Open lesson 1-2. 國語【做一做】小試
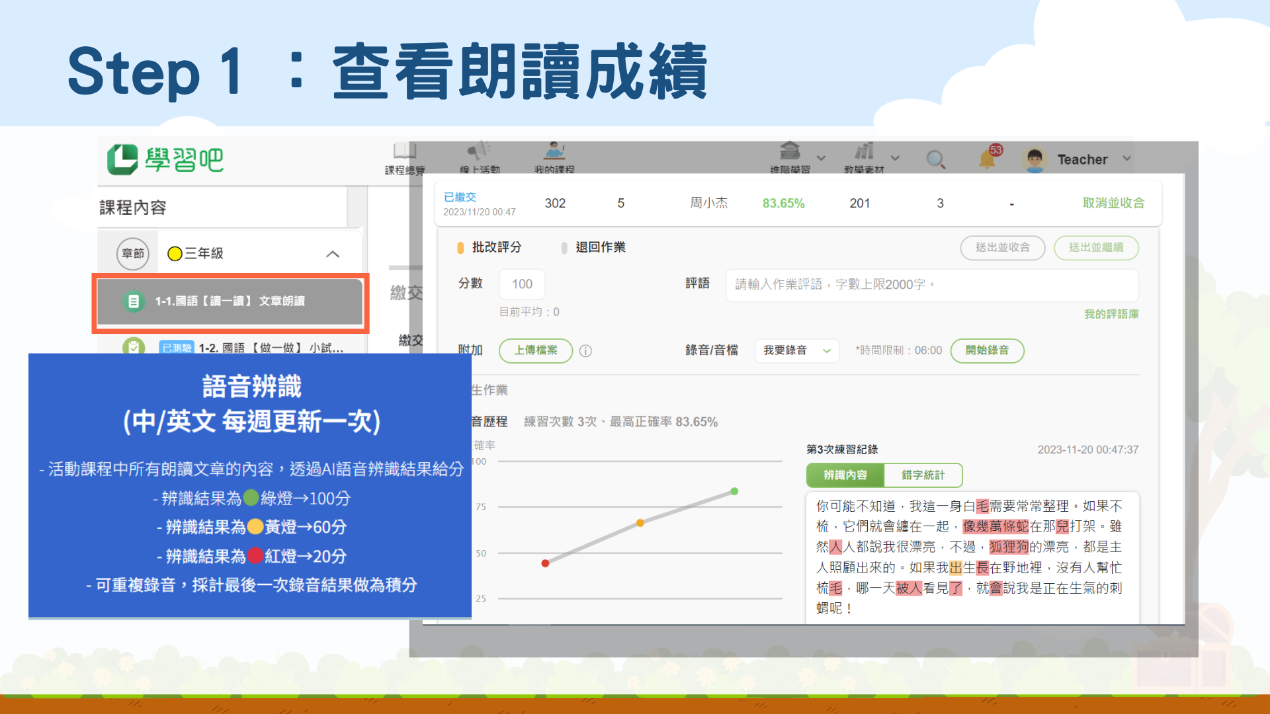 [x=271, y=348]
